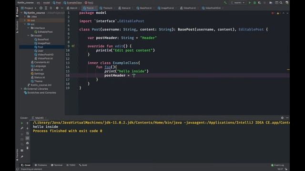The height and width of the screenshot is (171, 305).
Task: Open run panel settings gear
Action: click(x=282, y=118)
